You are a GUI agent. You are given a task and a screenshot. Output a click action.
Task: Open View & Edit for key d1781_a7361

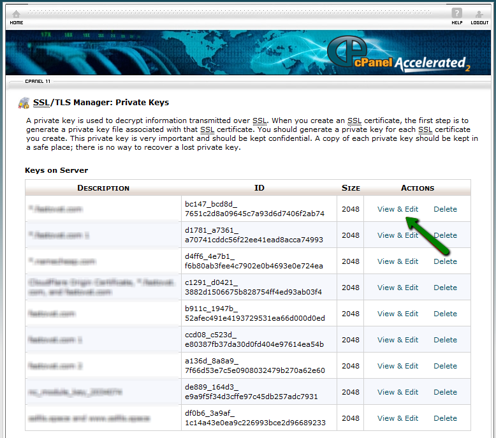coord(397,235)
